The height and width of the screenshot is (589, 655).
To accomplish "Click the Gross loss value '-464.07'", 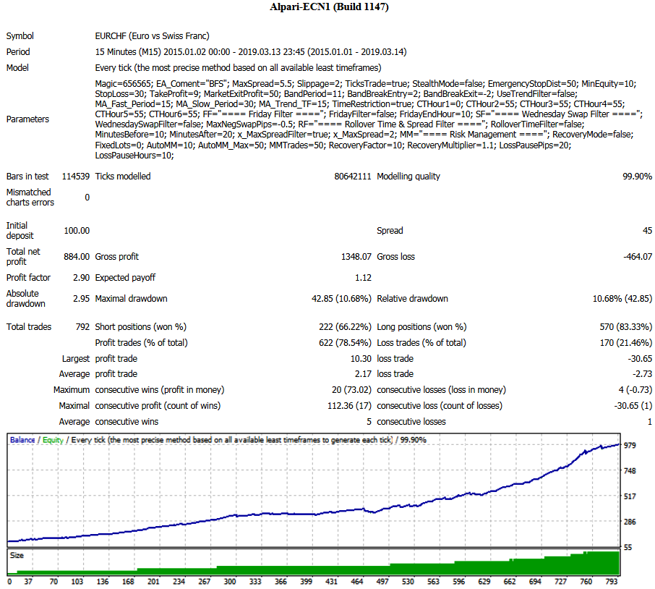I will pos(638,257).
